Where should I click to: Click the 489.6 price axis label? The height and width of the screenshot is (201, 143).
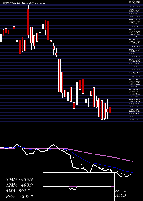(x=134, y=26)
